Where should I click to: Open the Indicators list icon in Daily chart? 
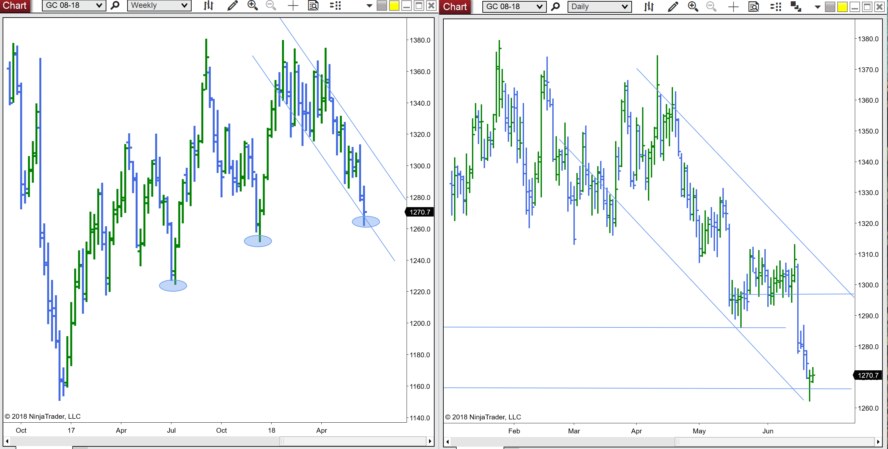776,7
